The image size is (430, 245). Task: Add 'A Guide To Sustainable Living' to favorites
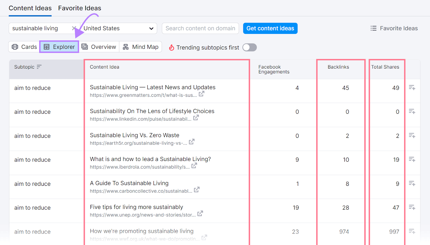[x=412, y=184]
